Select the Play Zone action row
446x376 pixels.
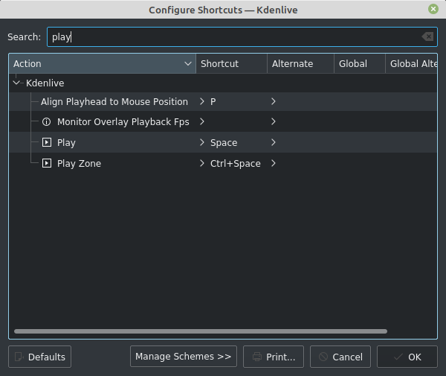point(223,163)
